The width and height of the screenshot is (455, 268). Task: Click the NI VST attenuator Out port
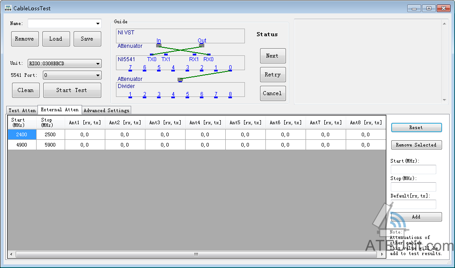coord(202,45)
